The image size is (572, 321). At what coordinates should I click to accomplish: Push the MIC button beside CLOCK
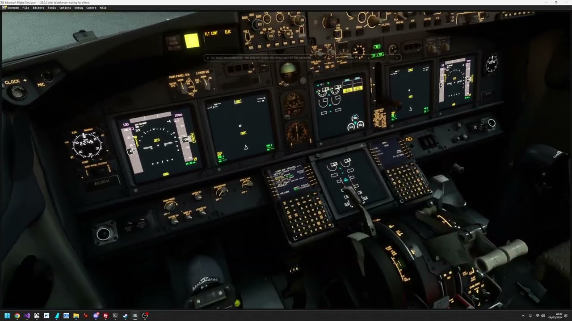click(x=47, y=76)
